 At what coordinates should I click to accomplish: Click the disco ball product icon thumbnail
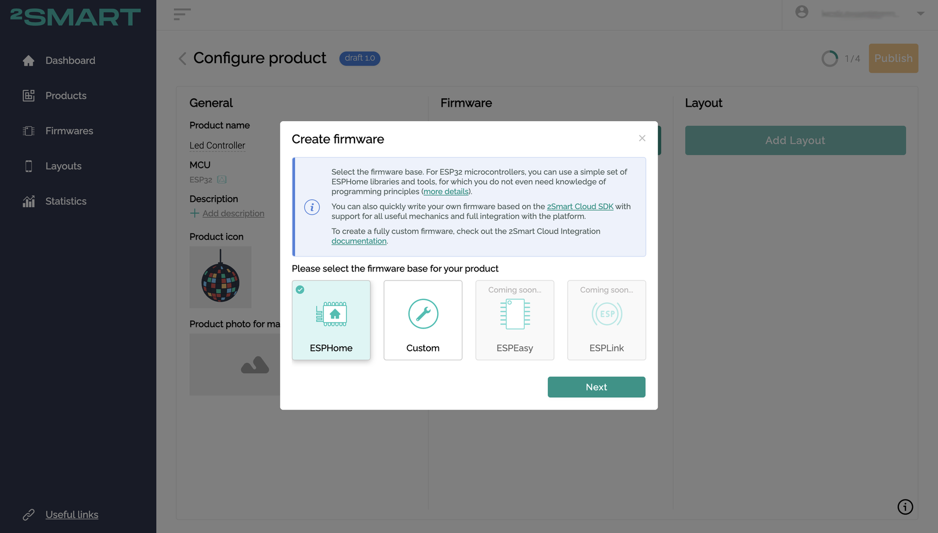tap(221, 278)
